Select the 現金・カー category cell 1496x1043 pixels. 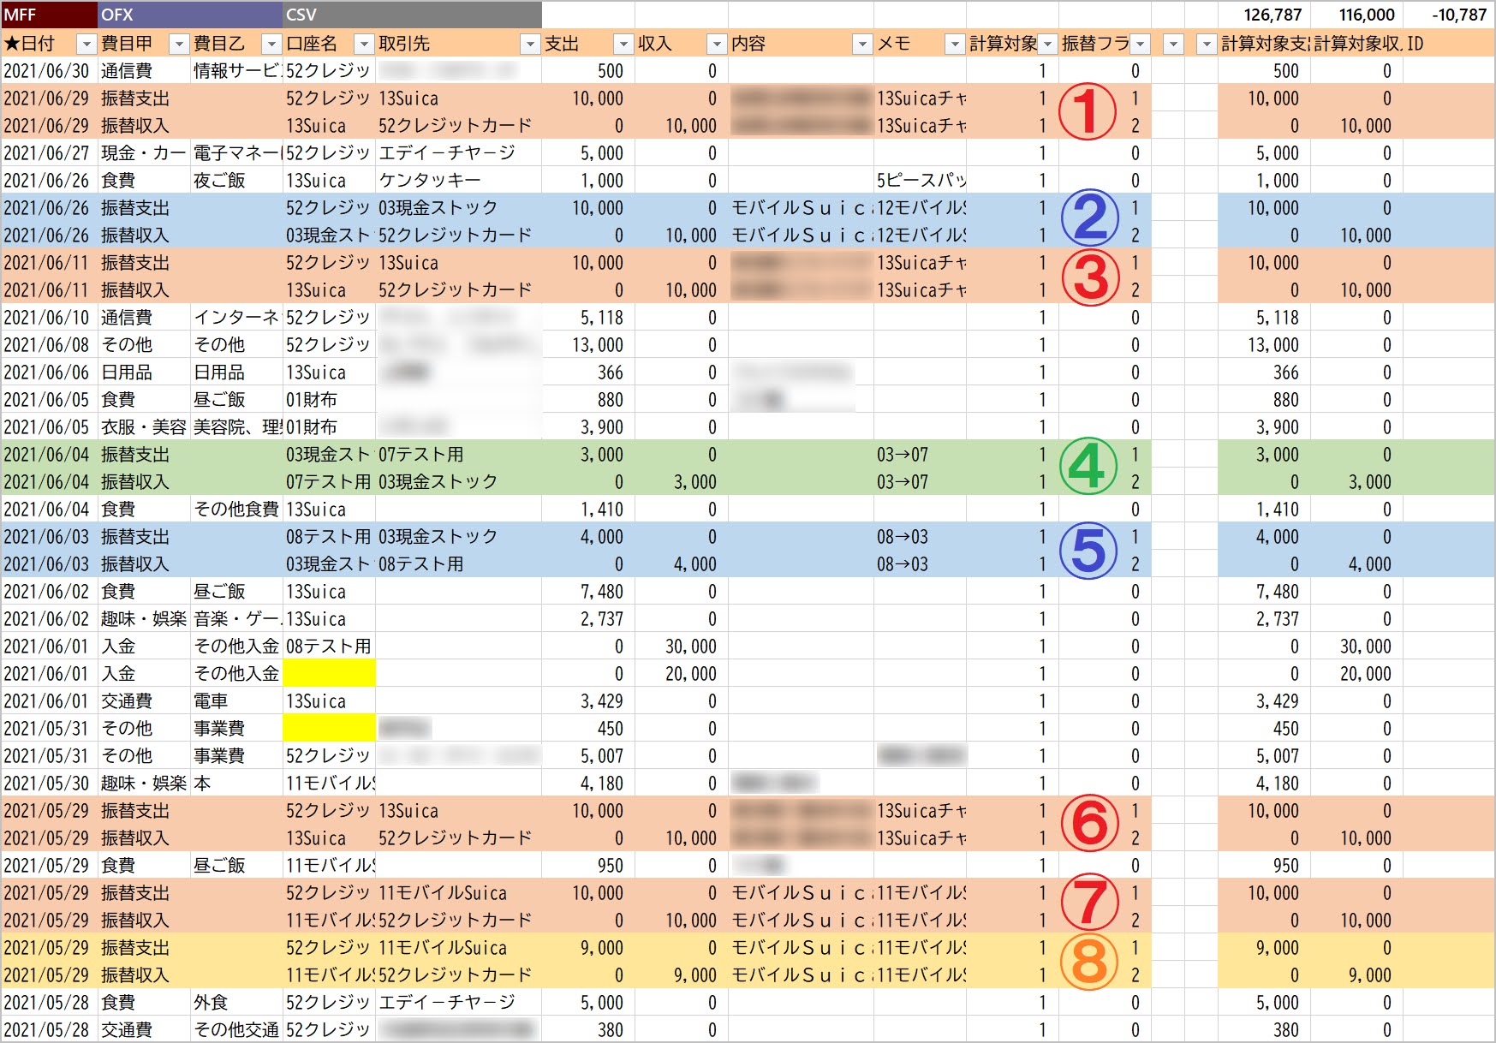coord(144,153)
